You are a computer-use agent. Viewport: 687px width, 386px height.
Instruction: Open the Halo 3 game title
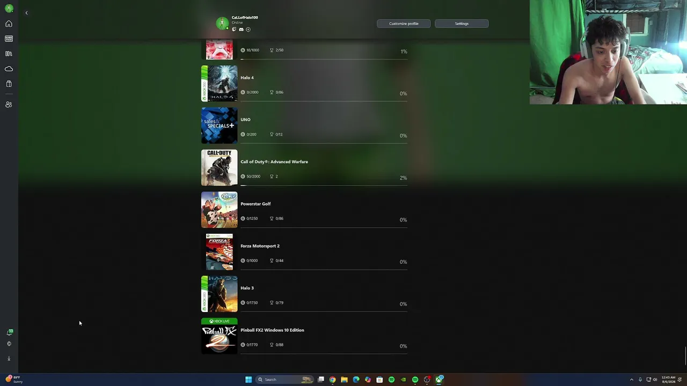[x=247, y=288]
